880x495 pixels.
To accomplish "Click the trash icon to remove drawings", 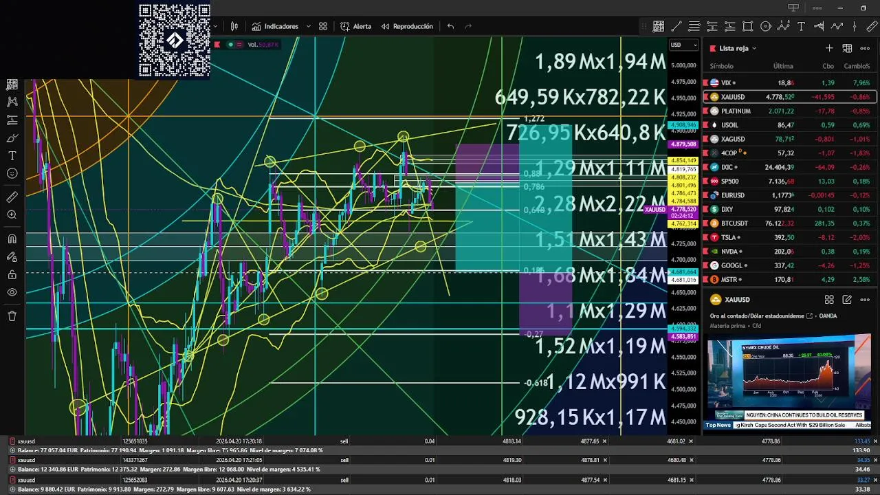I will pyautogui.click(x=12, y=316).
